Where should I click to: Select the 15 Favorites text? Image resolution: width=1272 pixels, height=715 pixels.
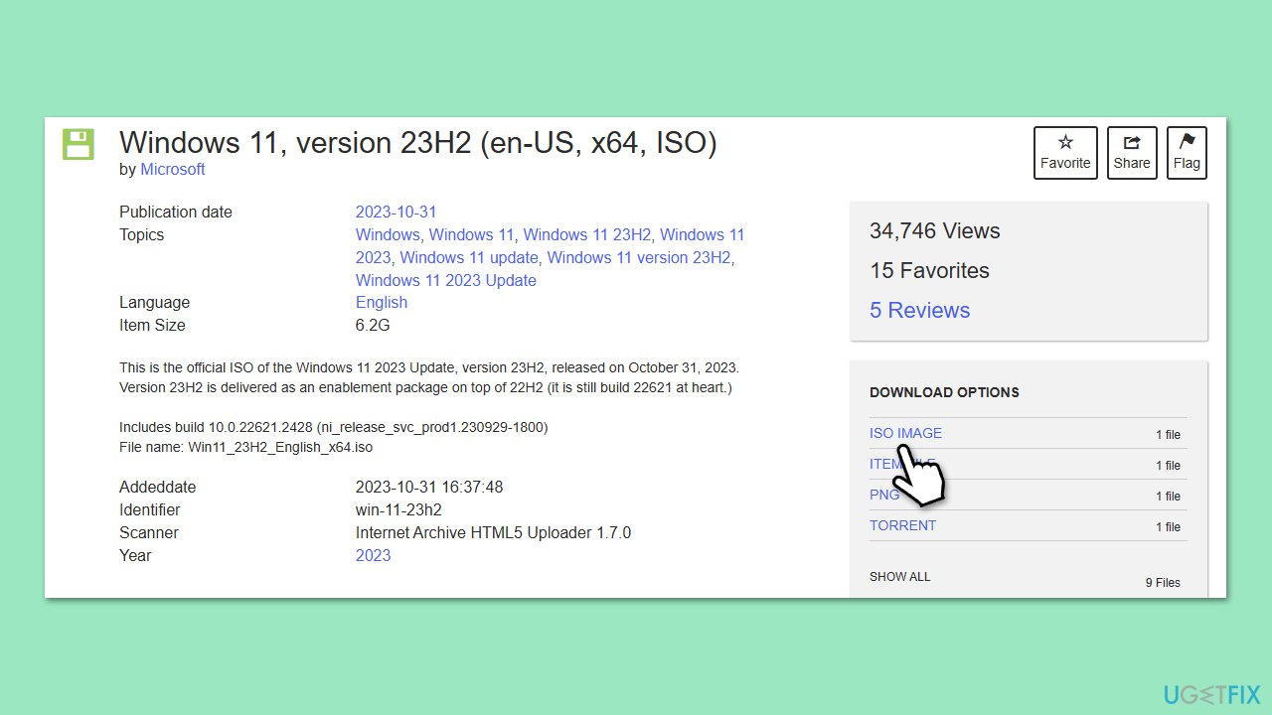929,270
